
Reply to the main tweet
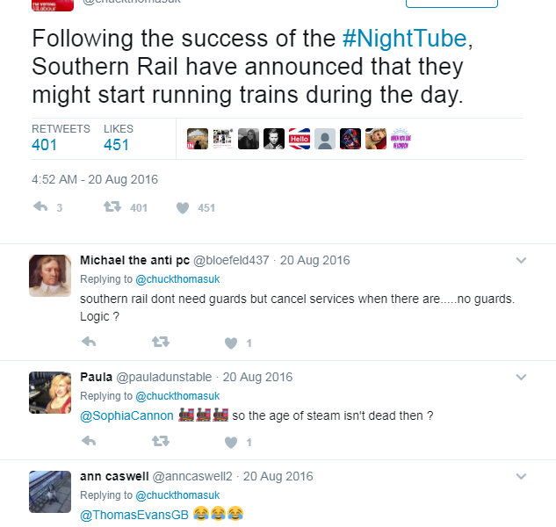(x=40, y=208)
